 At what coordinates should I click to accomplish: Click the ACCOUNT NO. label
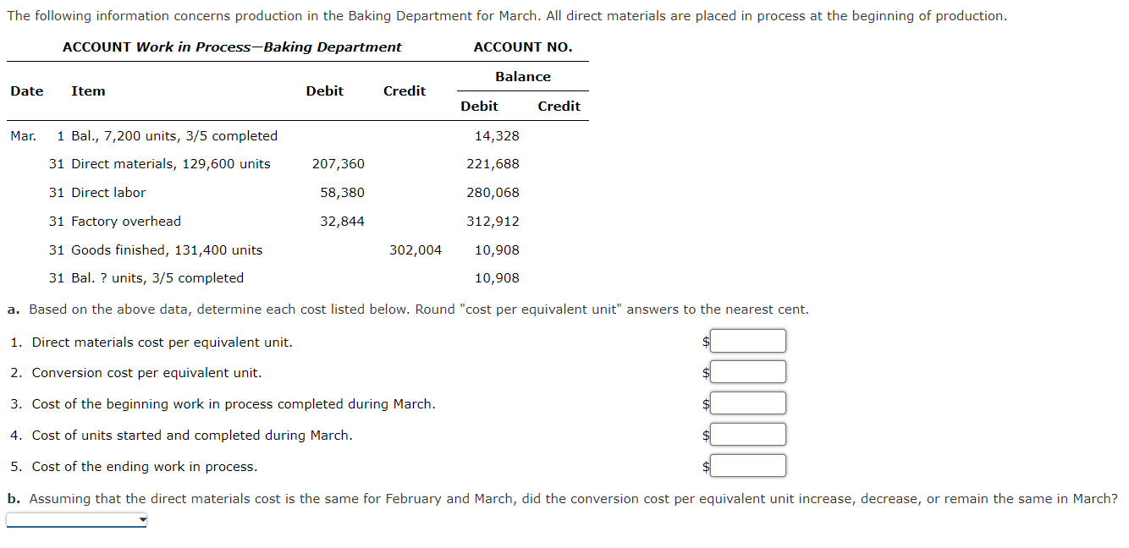522,47
